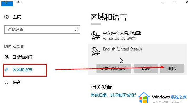Open 语音 speech settings

point(17,83)
